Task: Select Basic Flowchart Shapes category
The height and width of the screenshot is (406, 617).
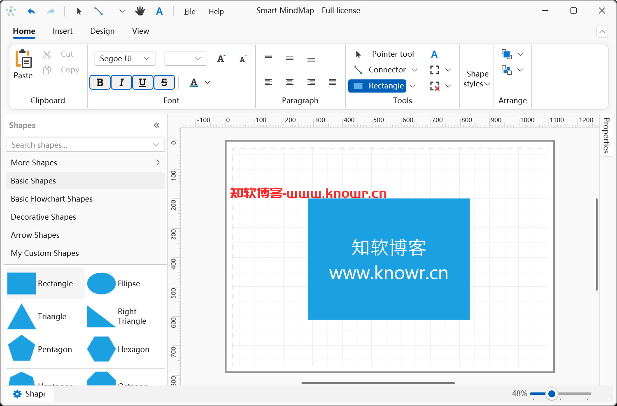Action: [85, 199]
